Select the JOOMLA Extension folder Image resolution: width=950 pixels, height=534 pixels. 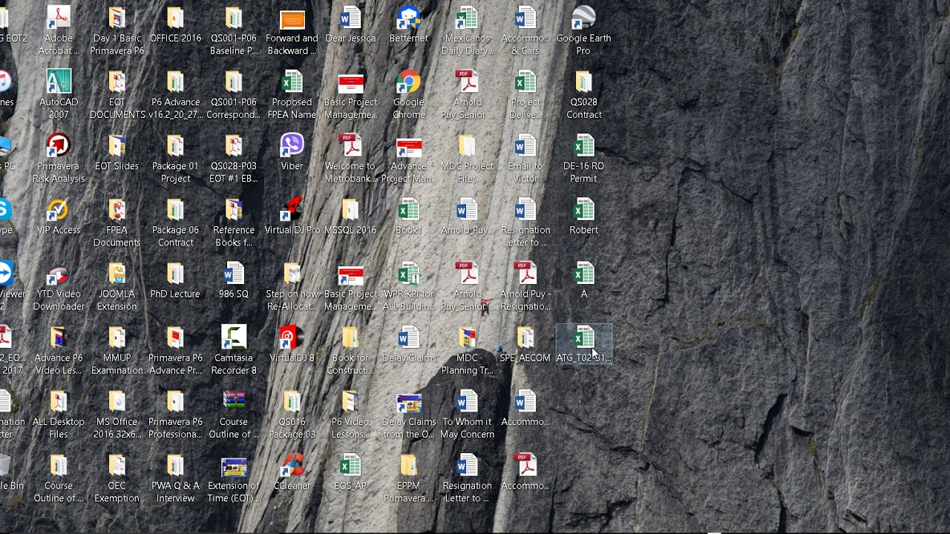(117, 273)
